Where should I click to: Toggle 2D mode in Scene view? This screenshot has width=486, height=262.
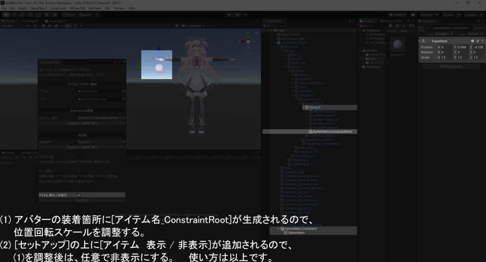coord(35,26)
